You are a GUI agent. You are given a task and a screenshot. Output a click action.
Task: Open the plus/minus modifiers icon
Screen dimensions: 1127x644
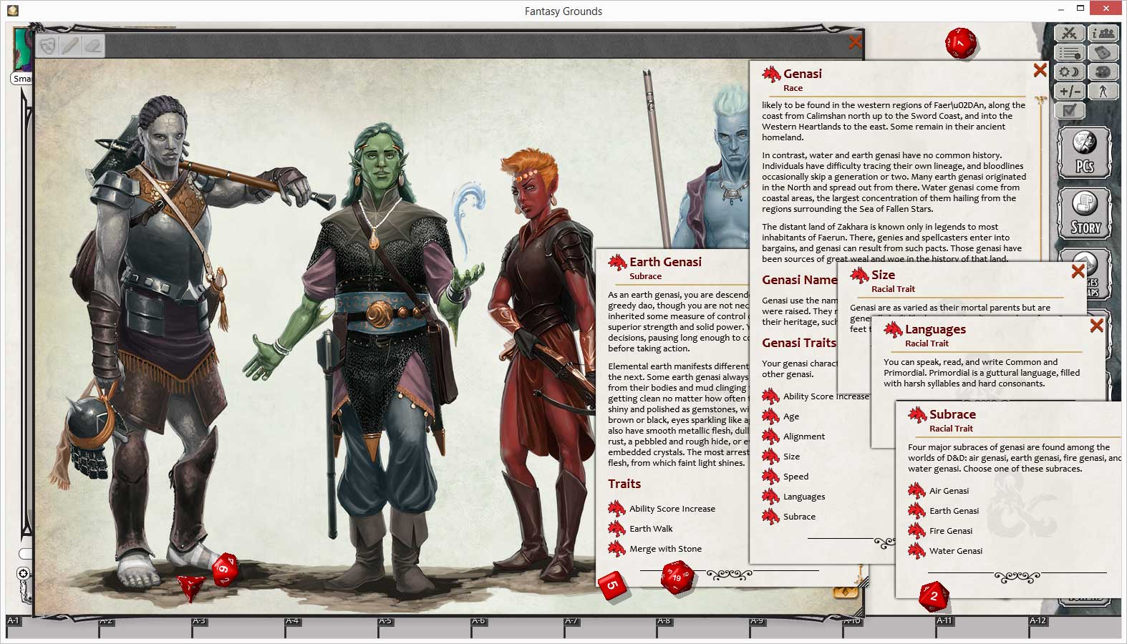pyautogui.click(x=1069, y=92)
